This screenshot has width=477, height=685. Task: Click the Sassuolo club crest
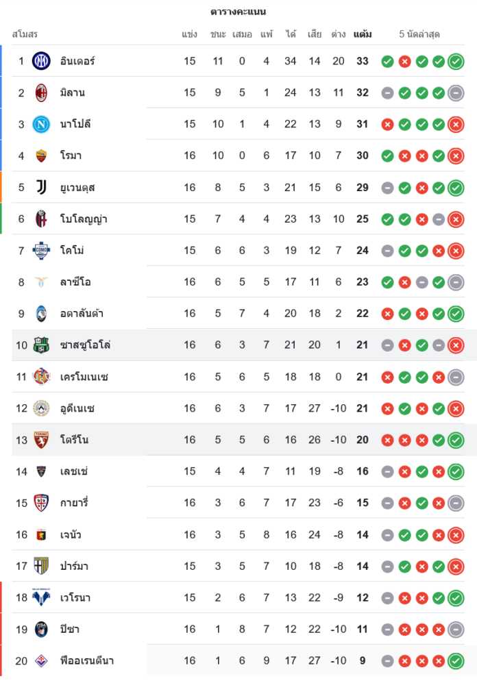[x=42, y=345]
